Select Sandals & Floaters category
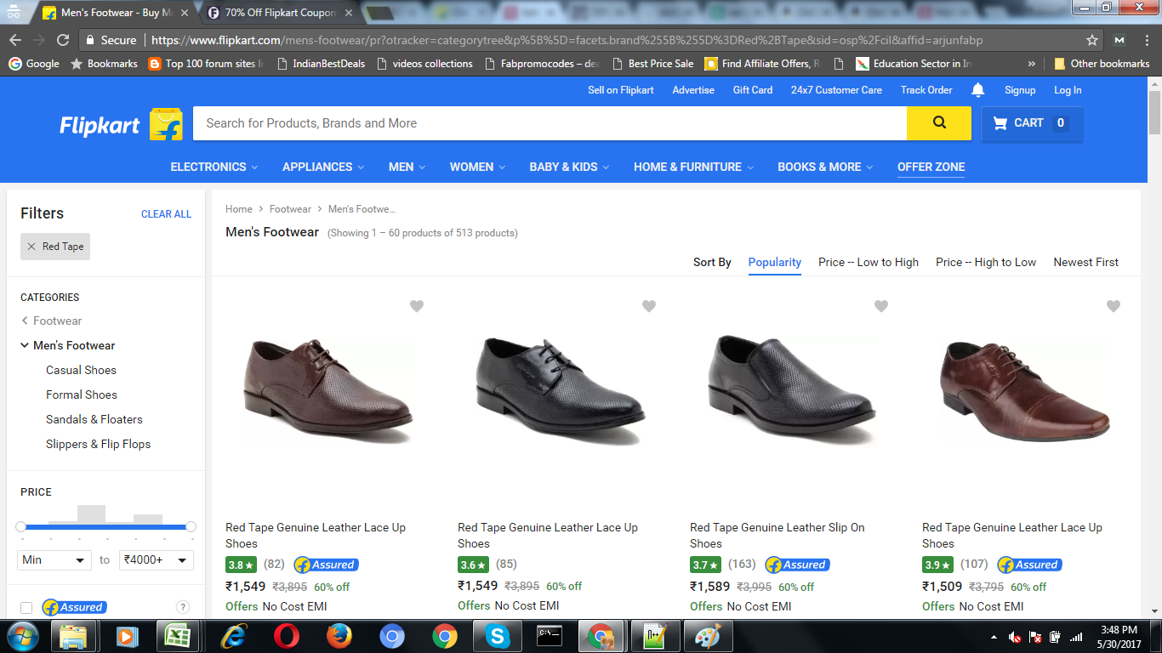The height and width of the screenshot is (653, 1162). [94, 419]
